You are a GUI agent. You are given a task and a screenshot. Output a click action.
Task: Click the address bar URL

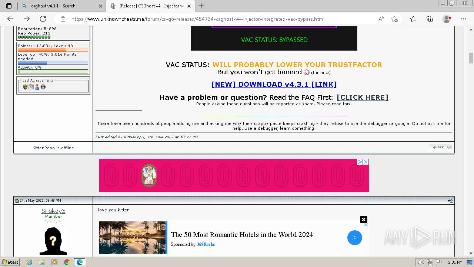click(197, 19)
